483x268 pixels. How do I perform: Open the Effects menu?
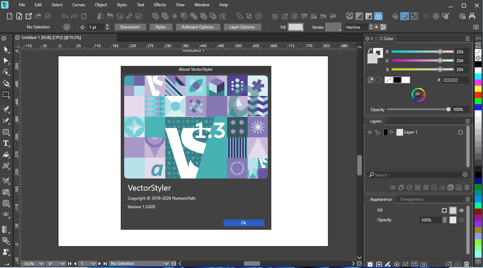click(160, 5)
